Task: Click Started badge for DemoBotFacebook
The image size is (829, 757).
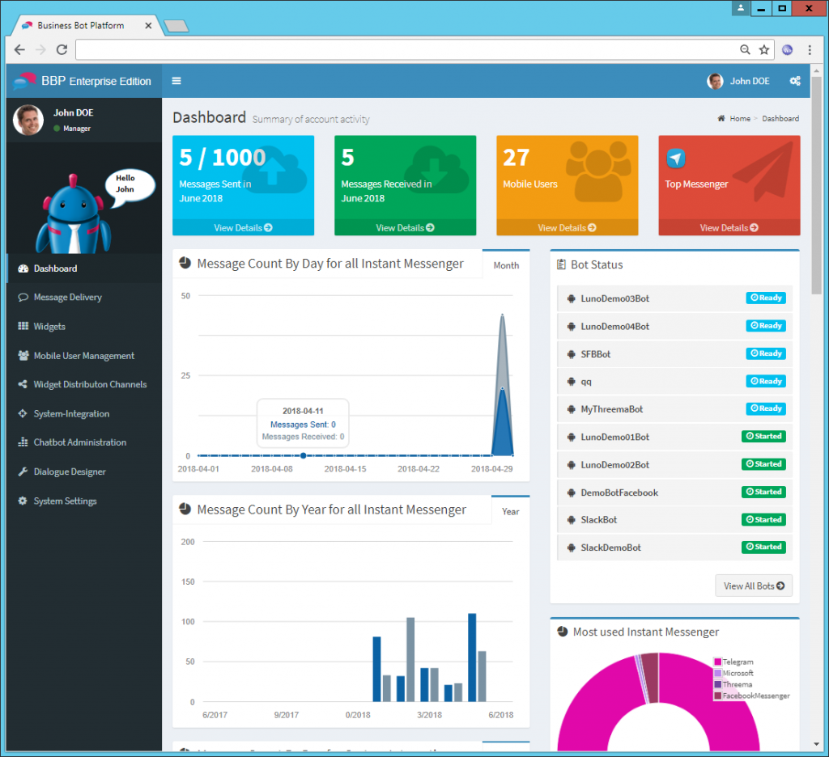Action: pos(763,492)
